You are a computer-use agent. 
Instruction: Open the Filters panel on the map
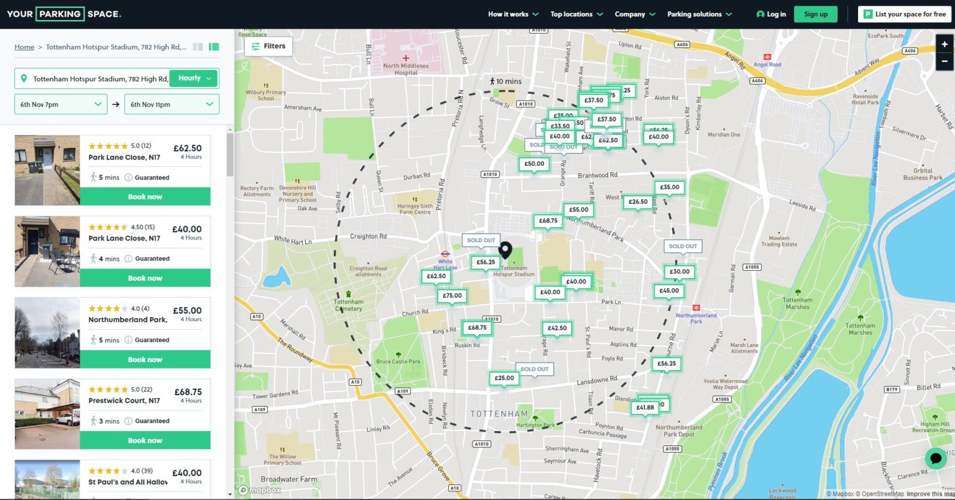click(268, 46)
